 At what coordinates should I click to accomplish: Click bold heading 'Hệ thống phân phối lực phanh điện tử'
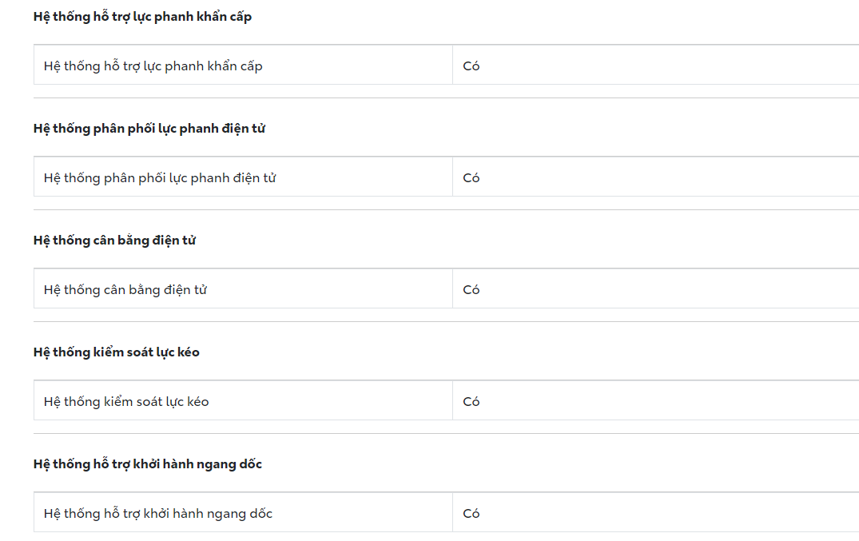point(149,129)
